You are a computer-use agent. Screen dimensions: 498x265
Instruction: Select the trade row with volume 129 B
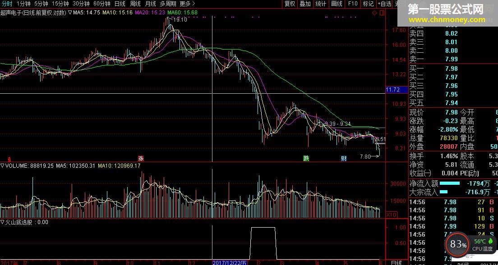[453, 226]
